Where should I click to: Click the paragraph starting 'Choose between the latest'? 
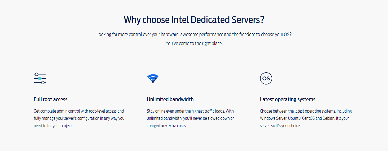point(306,118)
